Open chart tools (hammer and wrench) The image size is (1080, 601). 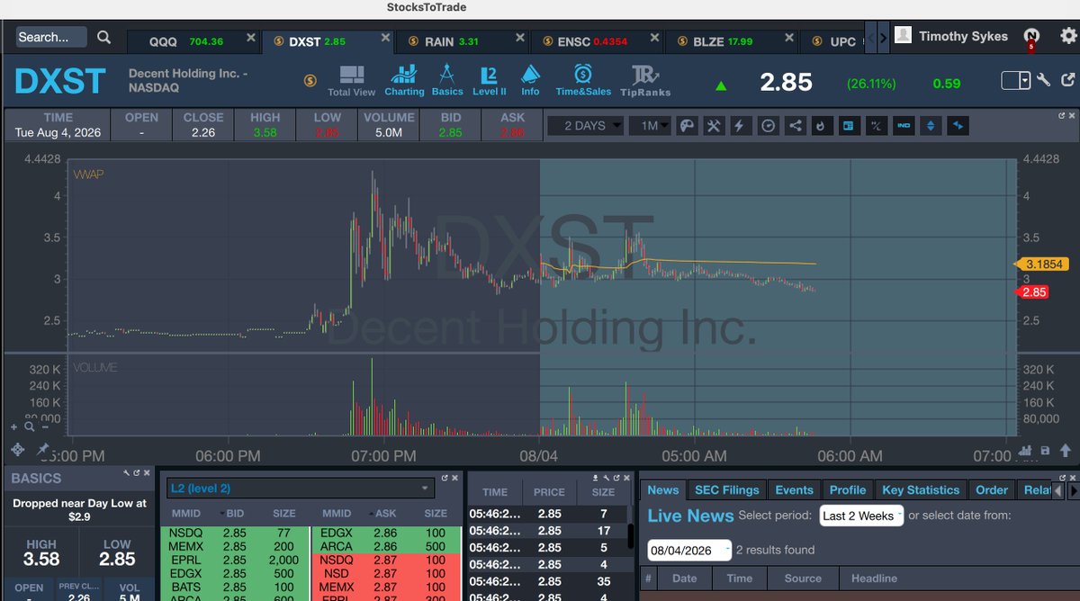click(714, 126)
